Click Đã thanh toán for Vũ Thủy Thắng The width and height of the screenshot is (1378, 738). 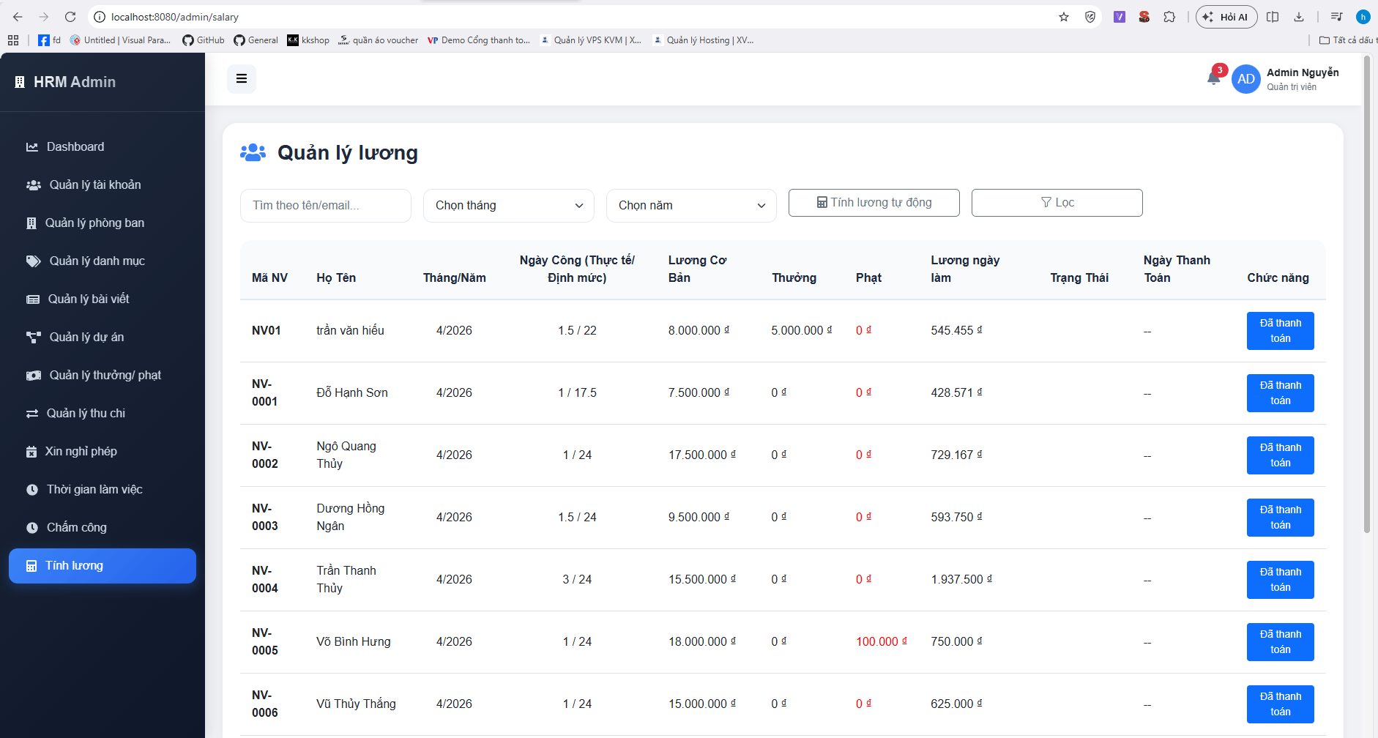point(1281,704)
